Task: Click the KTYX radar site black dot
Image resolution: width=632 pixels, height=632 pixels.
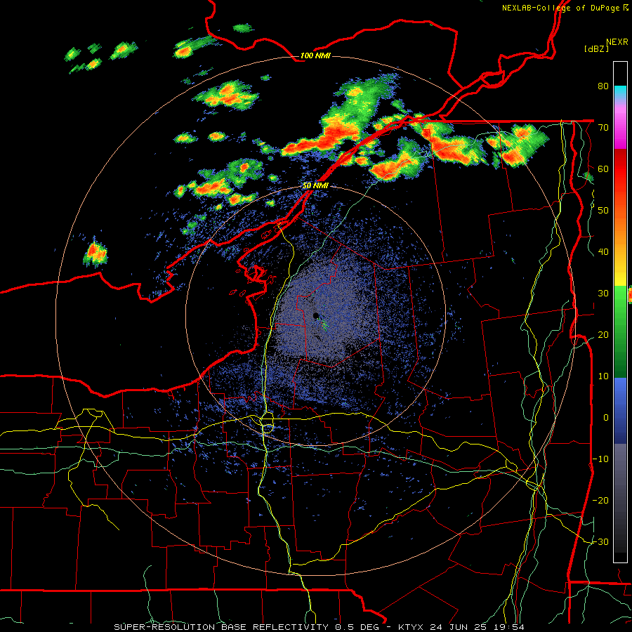Action: [x=316, y=315]
